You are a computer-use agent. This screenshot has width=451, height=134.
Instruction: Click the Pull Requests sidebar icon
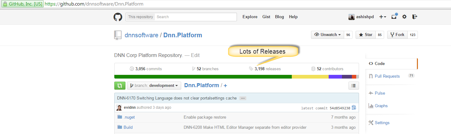point(371,76)
